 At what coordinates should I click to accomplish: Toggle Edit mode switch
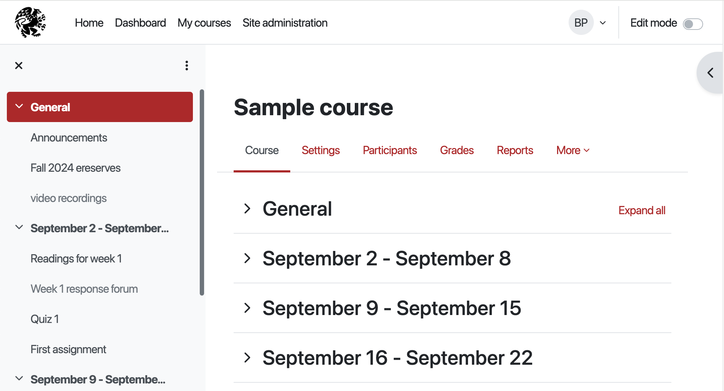tap(693, 24)
